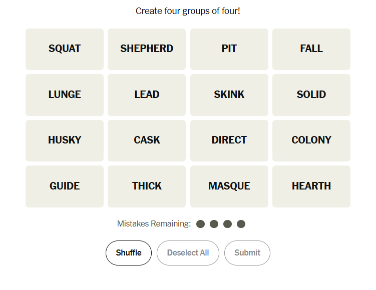The width and height of the screenshot is (376, 290).
Task: Click the LEAD word tile
Action: point(147,95)
